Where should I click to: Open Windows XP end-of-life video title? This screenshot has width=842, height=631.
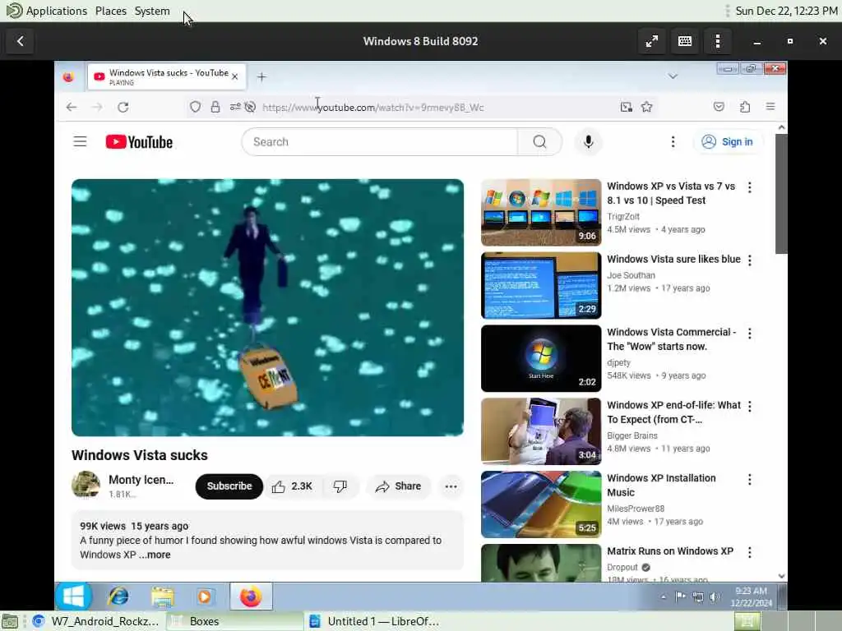click(673, 412)
